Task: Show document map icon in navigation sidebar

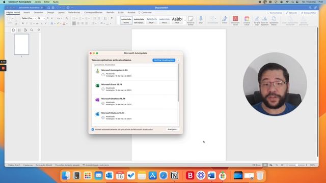Action: click(19, 30)
